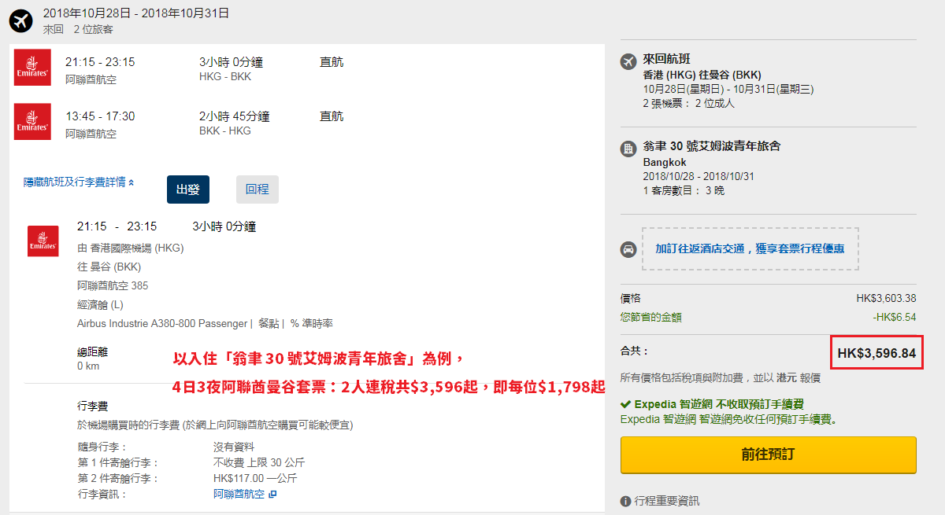Open the 行程重要資訊 link
The image size is (945, 515).
pos(667,501)
